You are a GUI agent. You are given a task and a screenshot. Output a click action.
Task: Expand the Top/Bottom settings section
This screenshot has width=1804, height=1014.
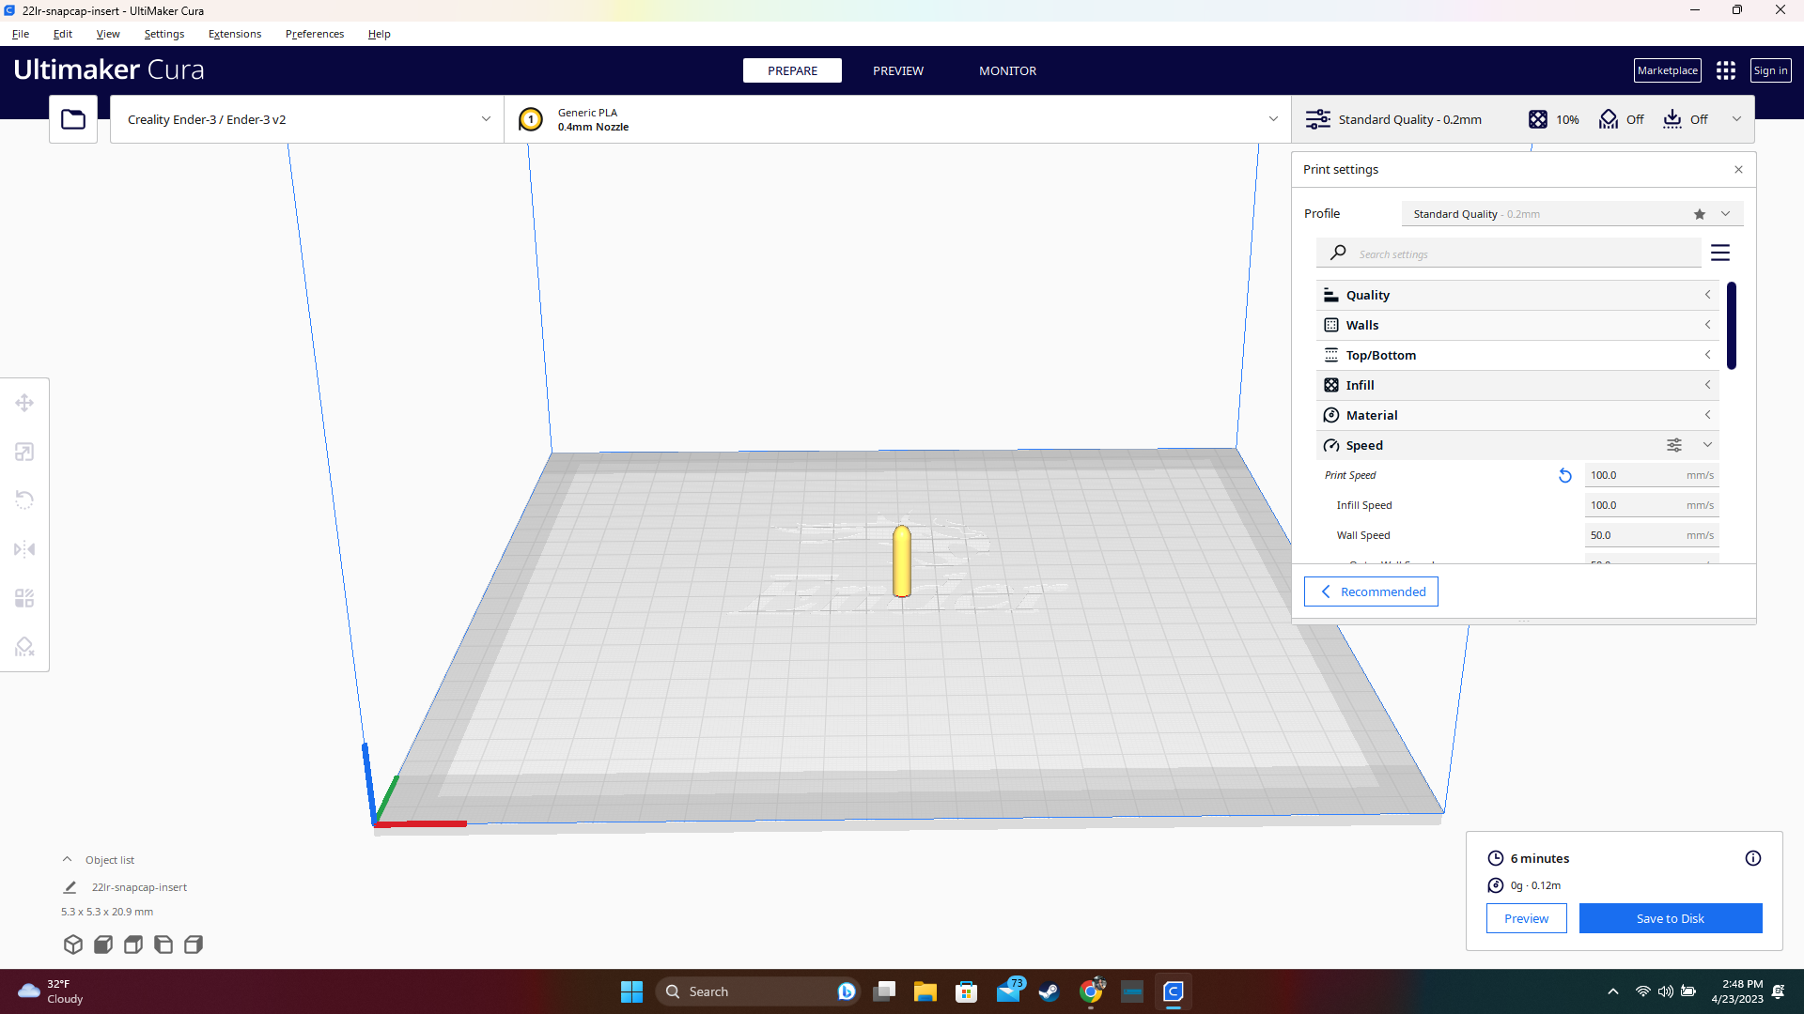pyautogui.click(x=1517, y=355)
